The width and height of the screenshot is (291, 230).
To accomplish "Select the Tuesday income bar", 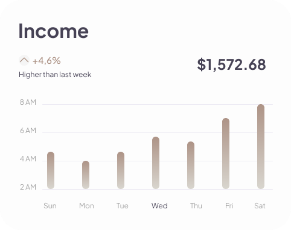I will (121, 170).
